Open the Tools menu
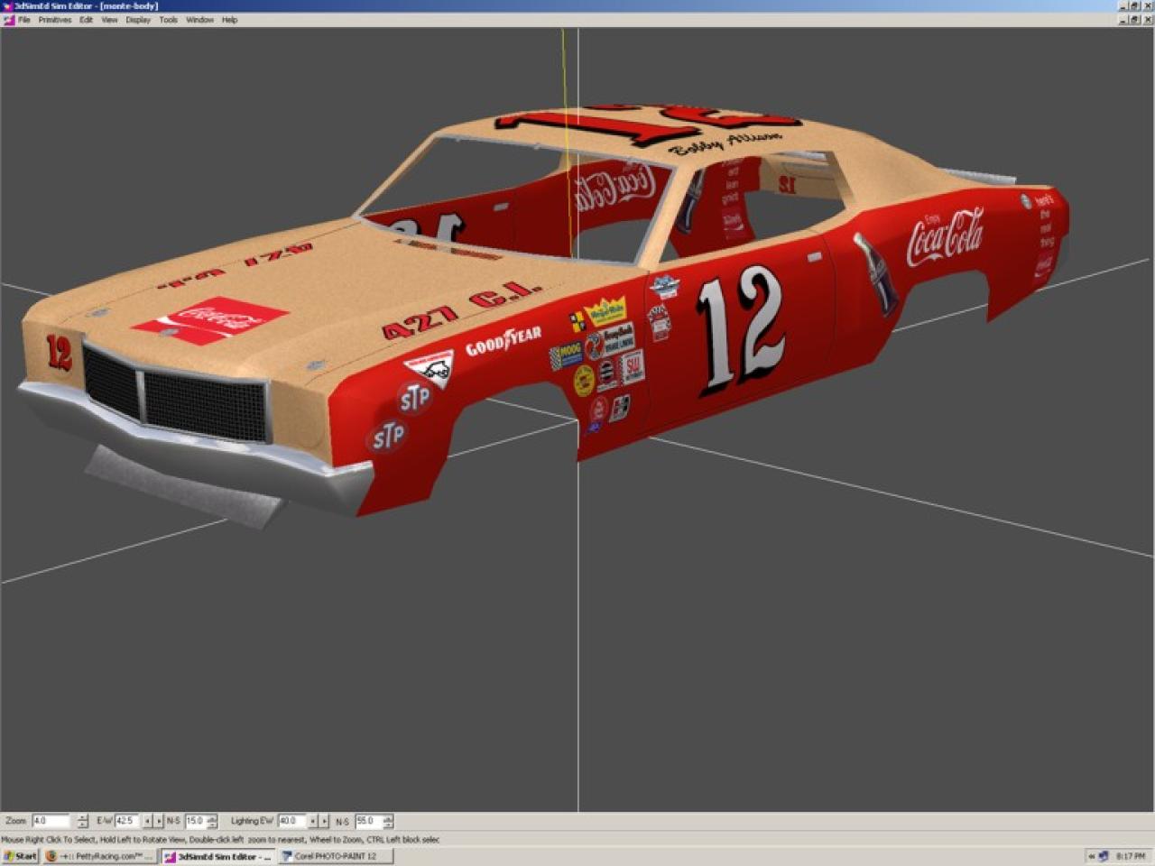Screen dimensions: 1155x866 coord(169,20)
